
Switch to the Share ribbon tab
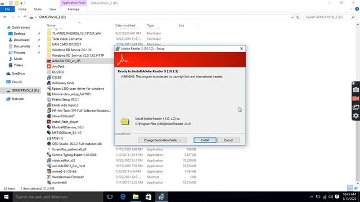[38, 9]
